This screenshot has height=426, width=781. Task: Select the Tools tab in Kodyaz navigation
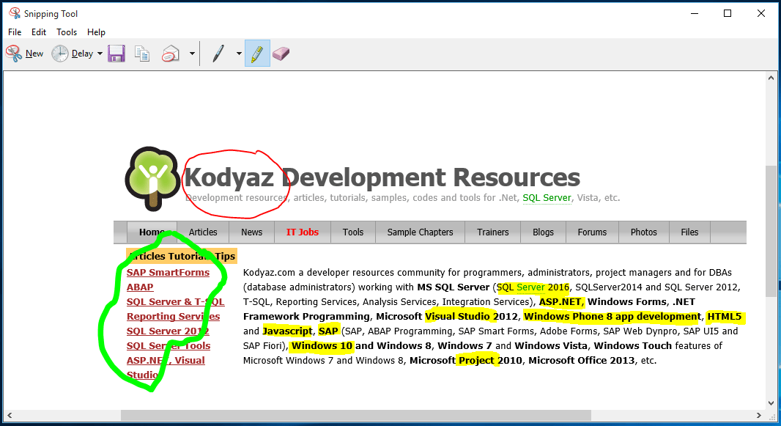click(x=353, y=232)
